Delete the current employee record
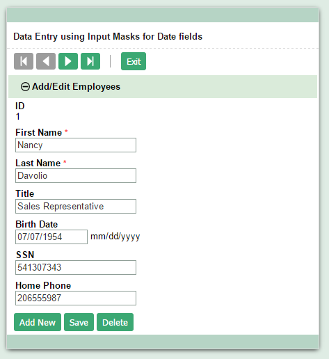329x359 pixels. pos(115,322)
